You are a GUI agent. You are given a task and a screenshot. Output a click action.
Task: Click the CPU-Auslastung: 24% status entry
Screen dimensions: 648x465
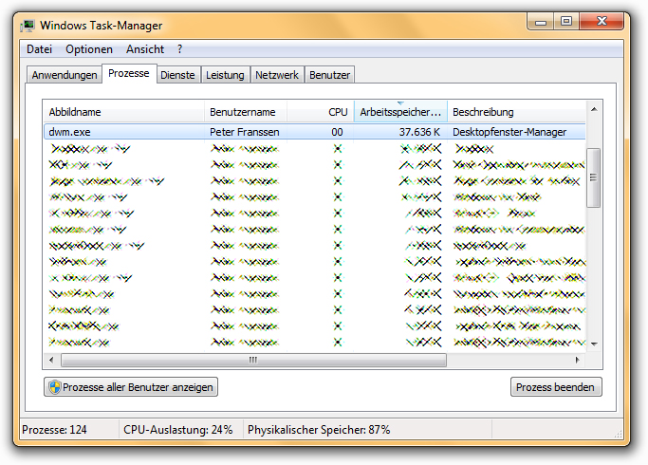point(177,430)
